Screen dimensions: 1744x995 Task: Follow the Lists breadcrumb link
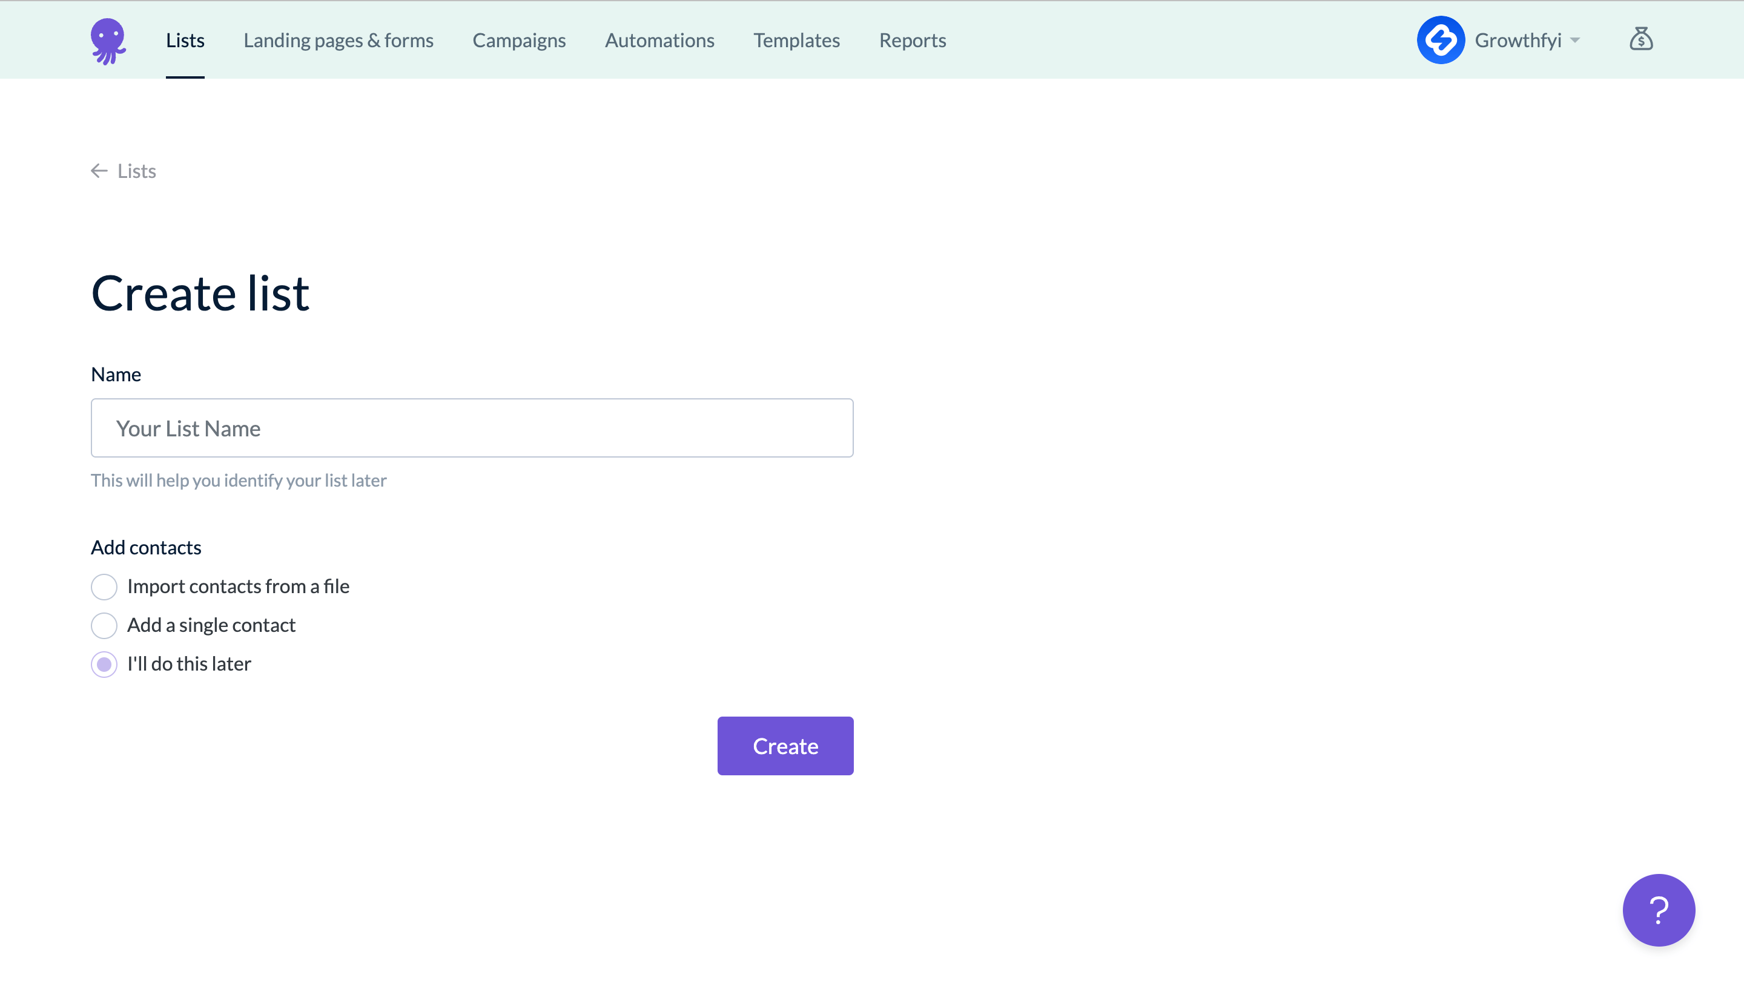point(137,171)
